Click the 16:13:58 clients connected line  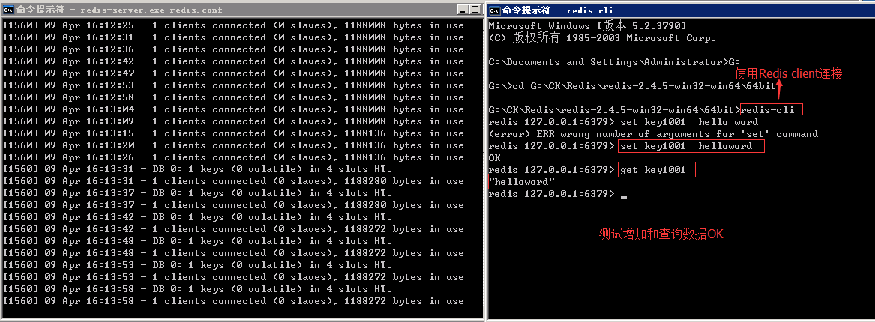(233, 301)
